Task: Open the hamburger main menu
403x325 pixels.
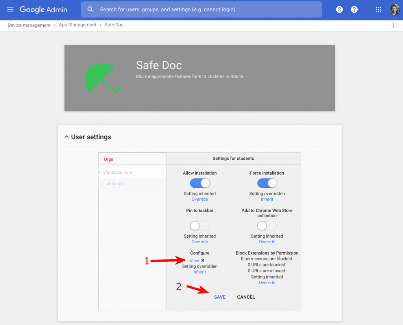Action: pos(10,9)
